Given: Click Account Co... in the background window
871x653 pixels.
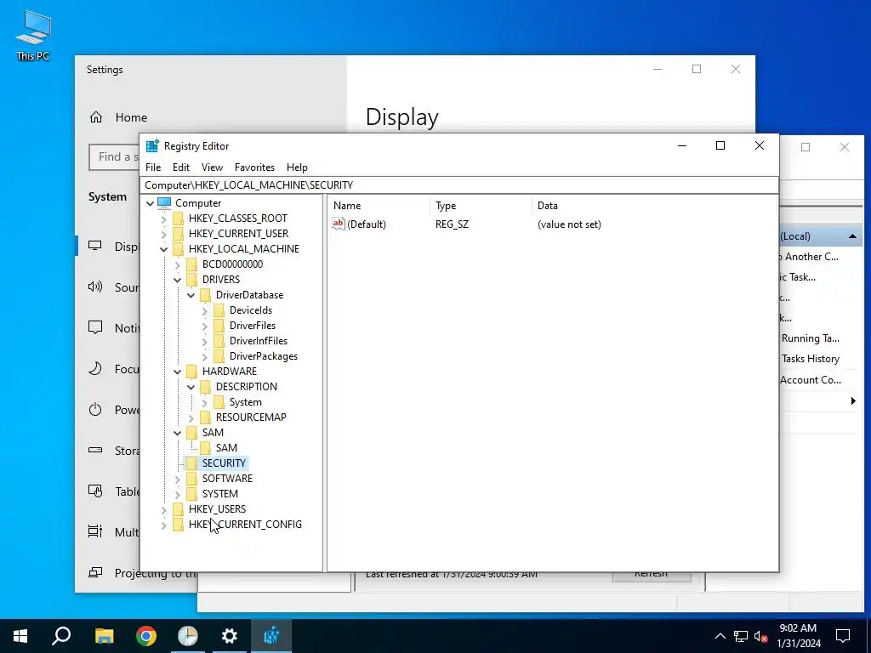Looking at the screenshot, I should [x=811, y=380].
